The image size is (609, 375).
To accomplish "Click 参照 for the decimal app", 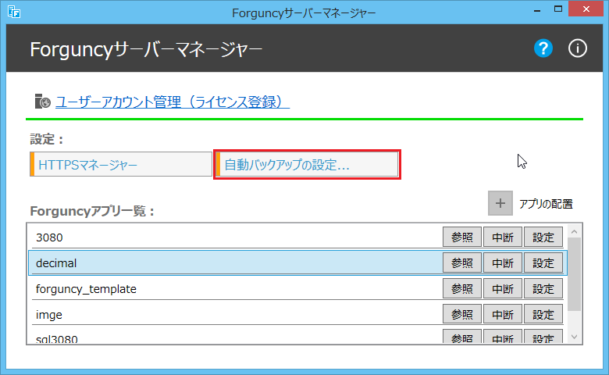I will point(462,263).
